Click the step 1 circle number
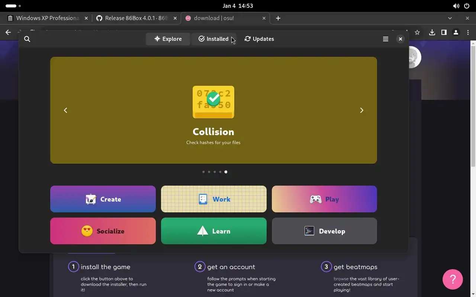Image resolution: width=476 pixels, height=297 pixels. pyautogui.click(x=73, y=267)
